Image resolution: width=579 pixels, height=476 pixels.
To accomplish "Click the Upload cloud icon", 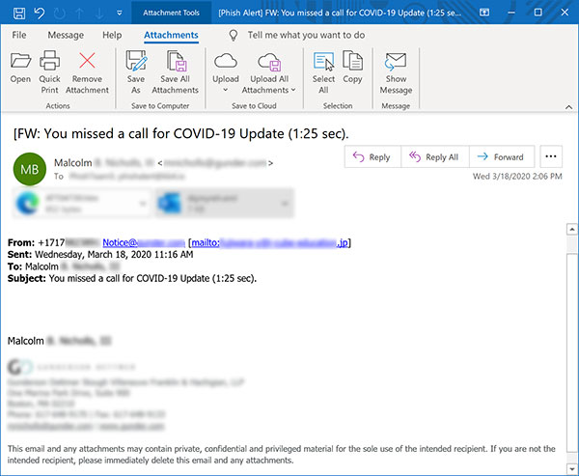I will tap(225, 61).
